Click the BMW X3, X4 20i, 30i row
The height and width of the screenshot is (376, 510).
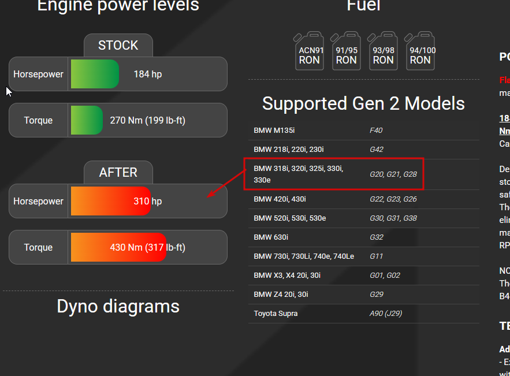[364, 276]
